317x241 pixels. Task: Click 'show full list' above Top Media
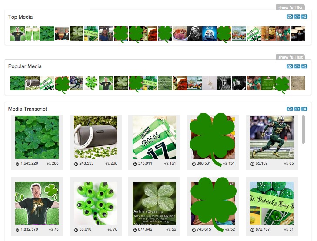290,8
